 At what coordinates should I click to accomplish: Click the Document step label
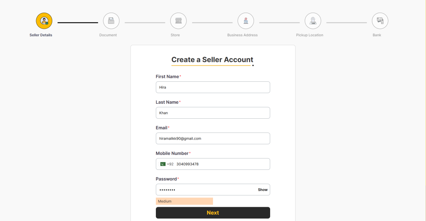(x=108, y=35)
